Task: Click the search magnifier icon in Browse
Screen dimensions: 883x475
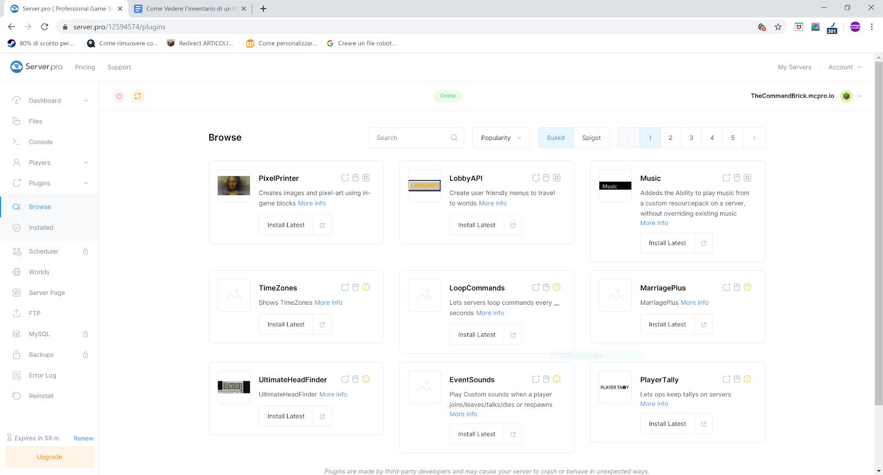Action: (x=454, y=138)
